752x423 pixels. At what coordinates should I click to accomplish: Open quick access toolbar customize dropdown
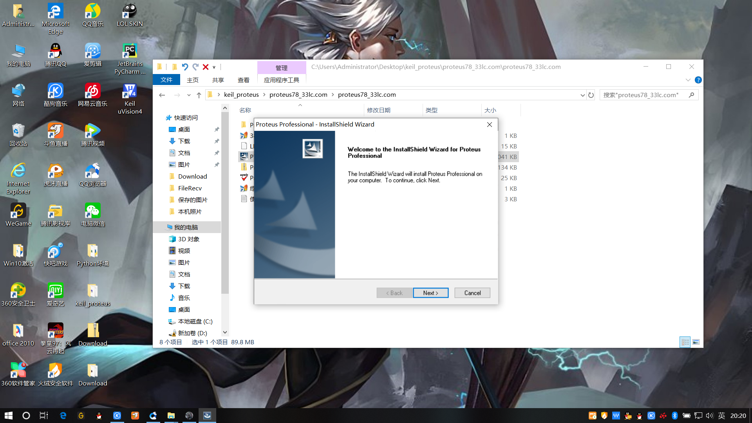pyautogui.click(x=214, y=67)
